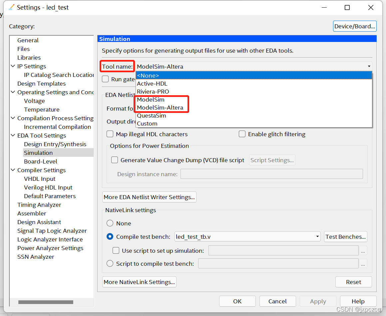Click the Script Settings... button
Viewport: 386px width, 316px height.
click(272, 160)
